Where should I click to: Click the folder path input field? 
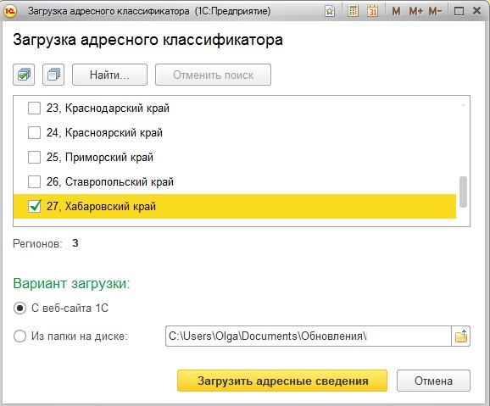click(x=309, y=336)
